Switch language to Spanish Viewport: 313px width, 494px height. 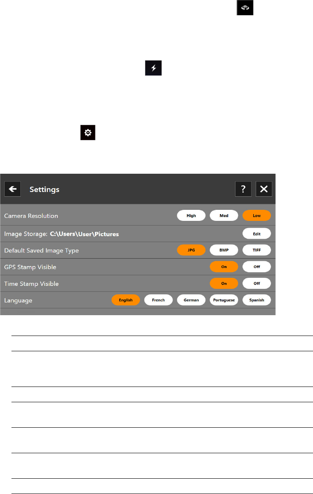tap(257, 300)
